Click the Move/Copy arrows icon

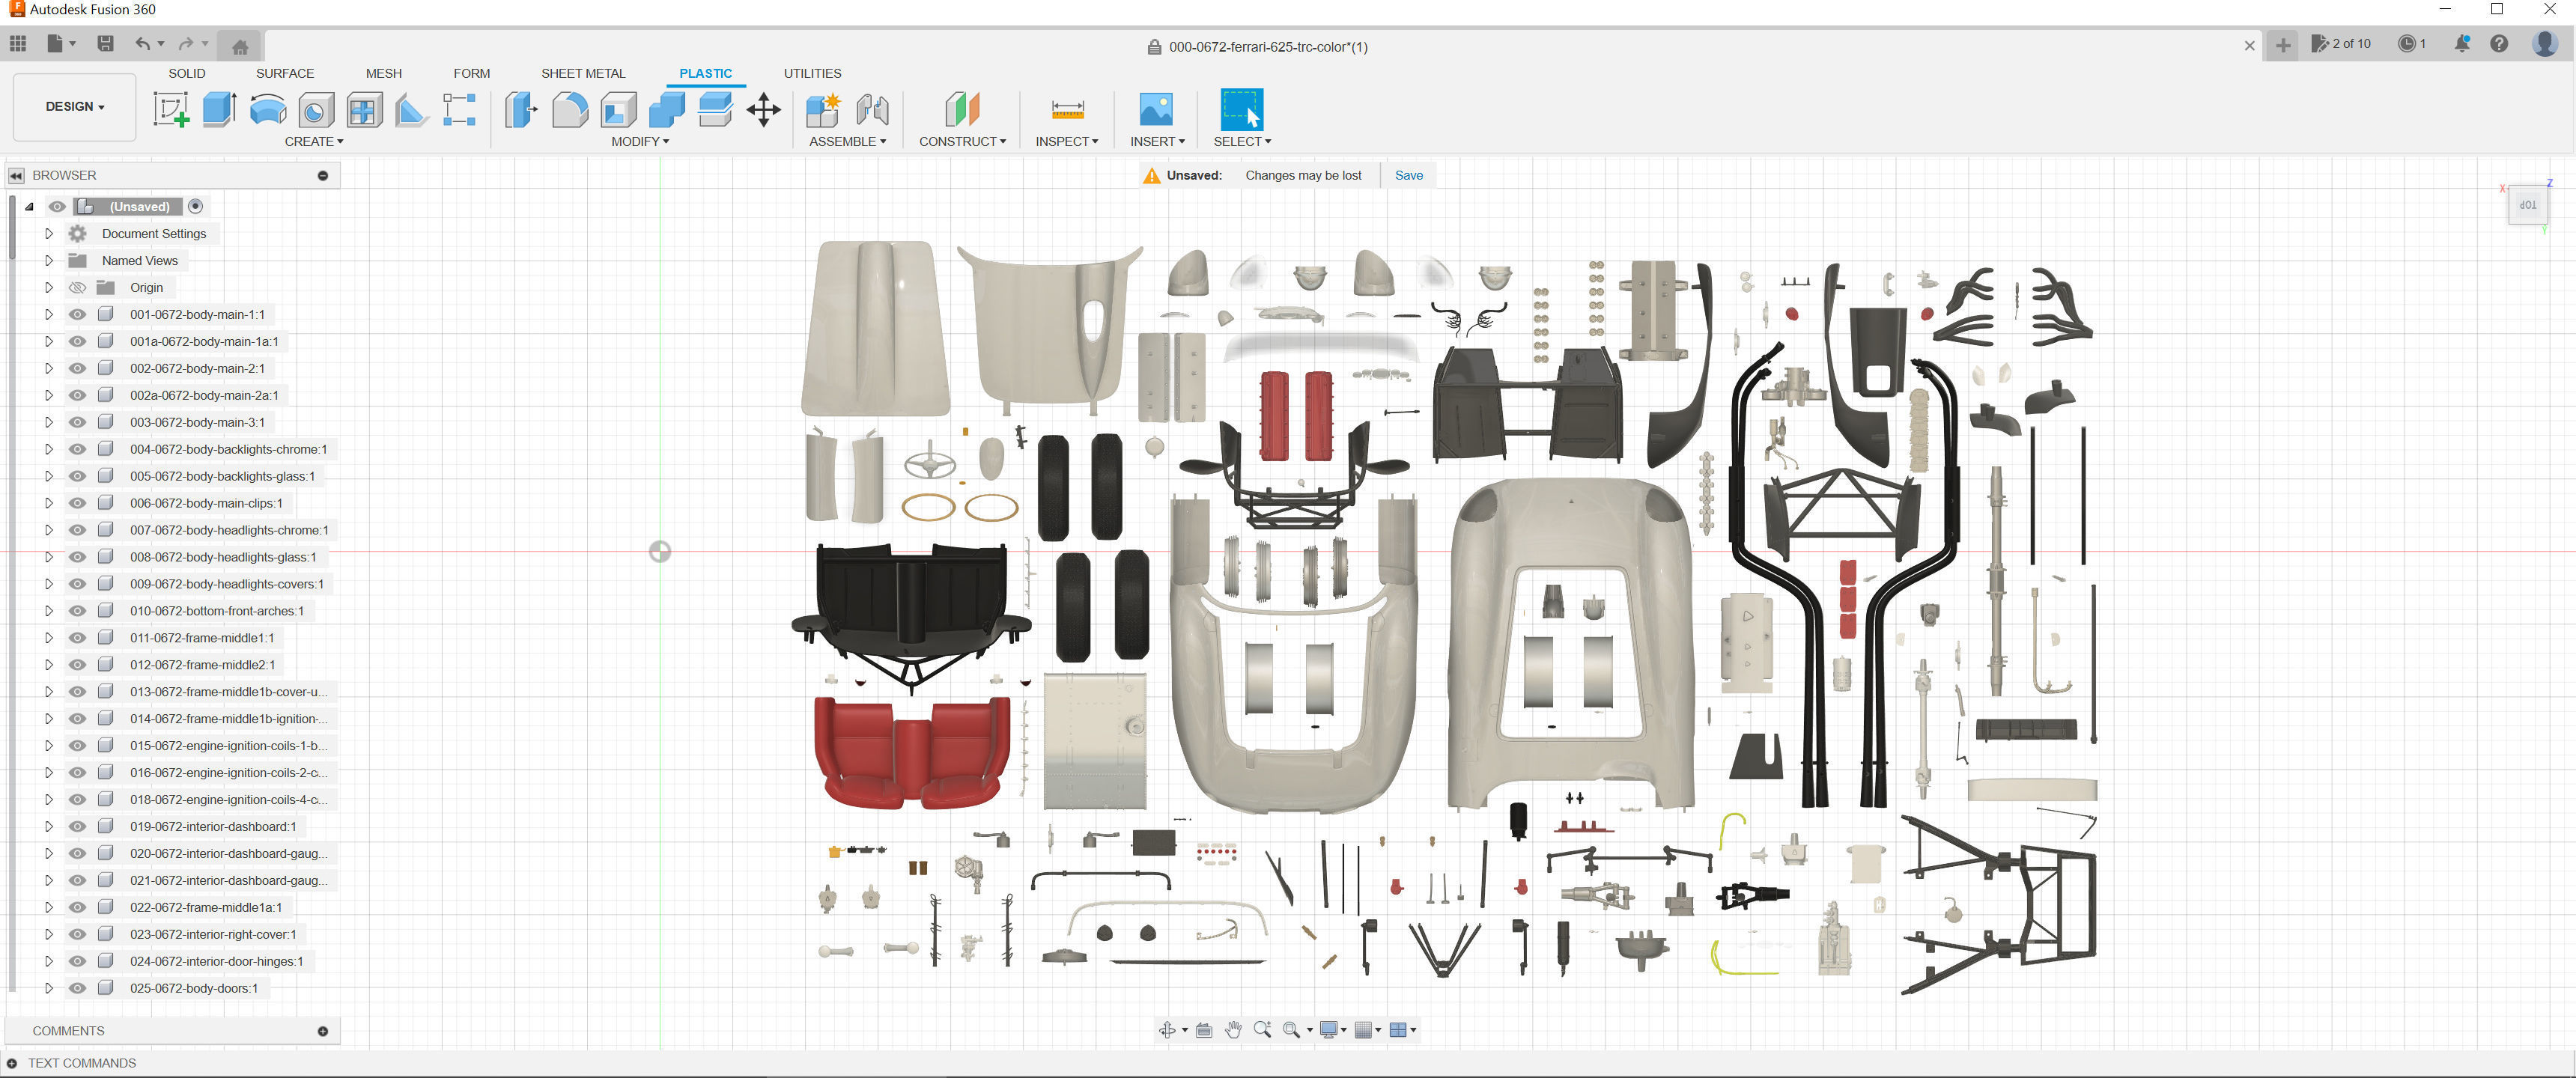click(763, 109)
